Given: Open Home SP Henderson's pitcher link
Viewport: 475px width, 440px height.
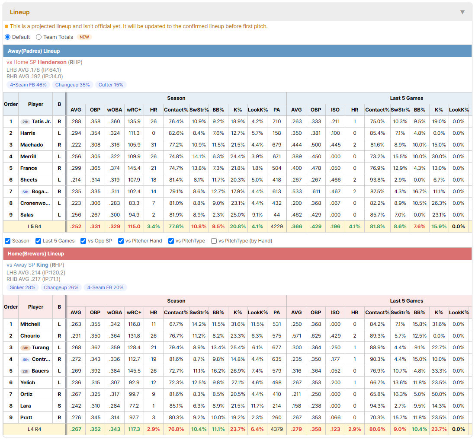Looking at the screenshot, I should click(52, 62).
